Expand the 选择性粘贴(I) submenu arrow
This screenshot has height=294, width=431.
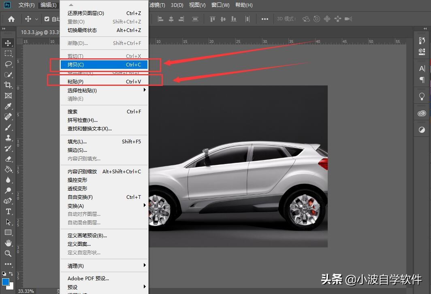145,90
